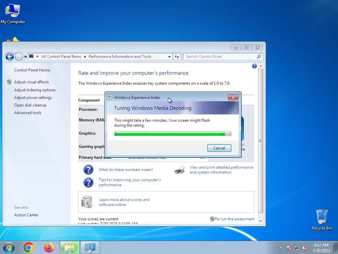Open Control Panel Home
338x254 pixels.
[32, 70]
